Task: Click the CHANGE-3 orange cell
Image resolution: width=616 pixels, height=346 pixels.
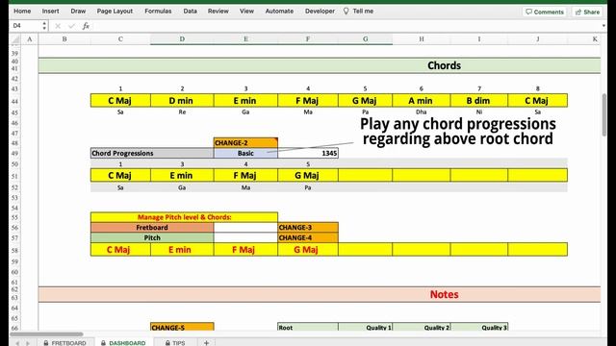Action: [x=308, y=227]
